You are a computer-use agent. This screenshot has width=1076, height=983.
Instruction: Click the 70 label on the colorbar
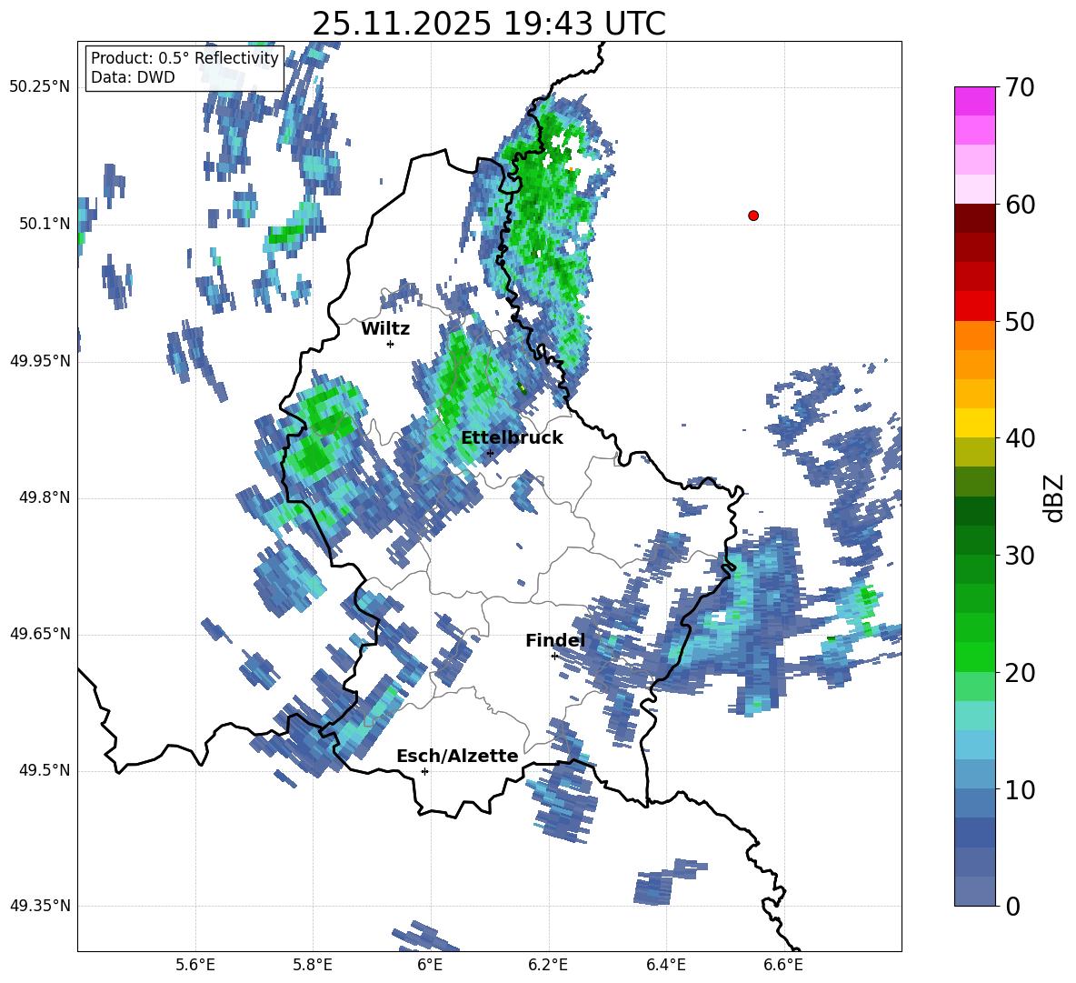click(x=1020, y=87)
